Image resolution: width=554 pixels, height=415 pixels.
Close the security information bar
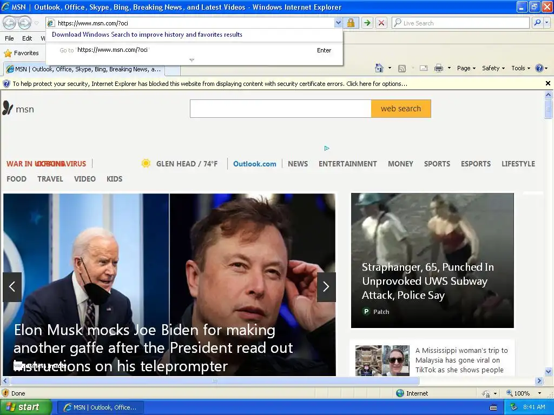(548, 83)
